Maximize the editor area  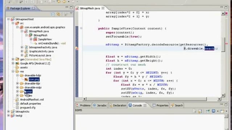226,8
